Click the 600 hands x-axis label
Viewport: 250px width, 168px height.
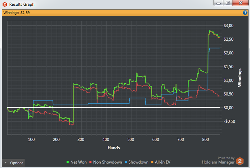coord(156,140)
